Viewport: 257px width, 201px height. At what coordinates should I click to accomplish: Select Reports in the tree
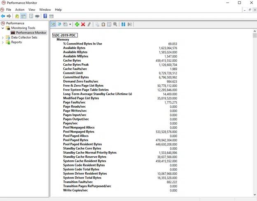[x=16, y=42]
